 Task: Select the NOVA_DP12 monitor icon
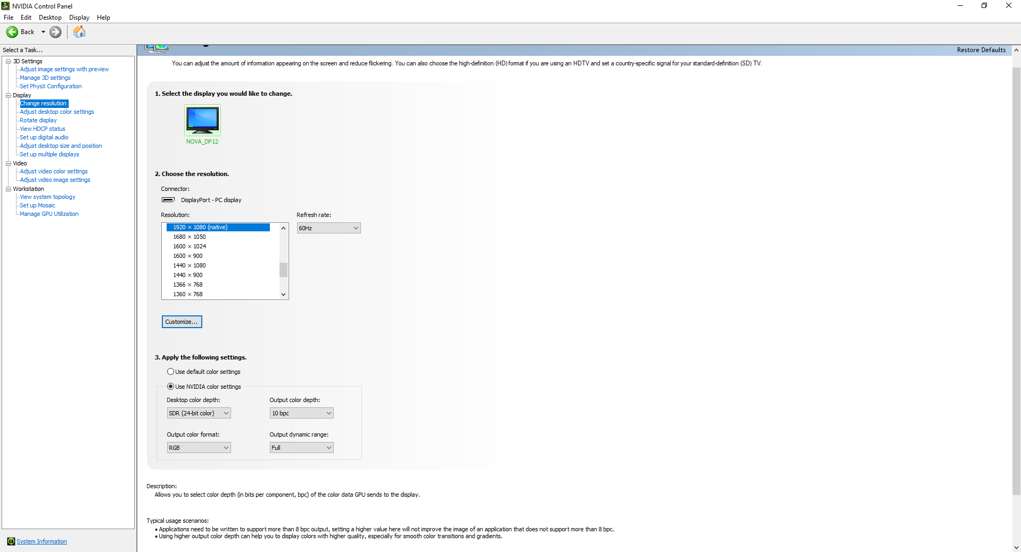coord(202,120)
